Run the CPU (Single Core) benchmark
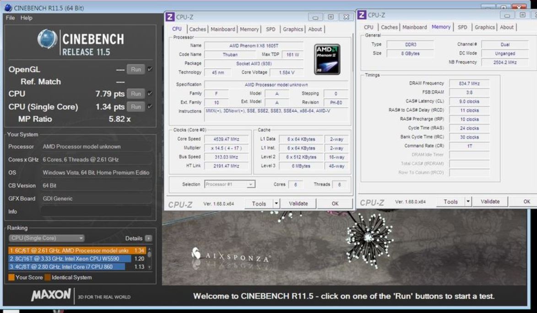This screenshot has height=313, width=537. click(x=136, y=107)
